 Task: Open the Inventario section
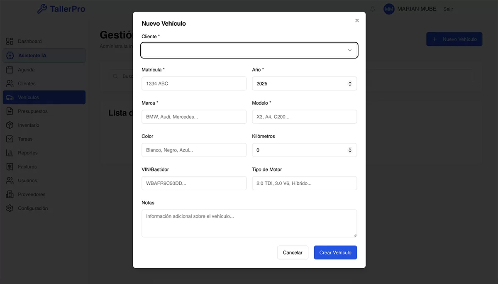point(44,125)
